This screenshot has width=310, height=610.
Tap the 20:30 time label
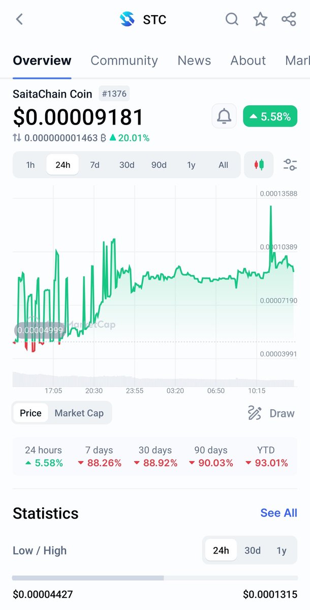pos(94,391)
